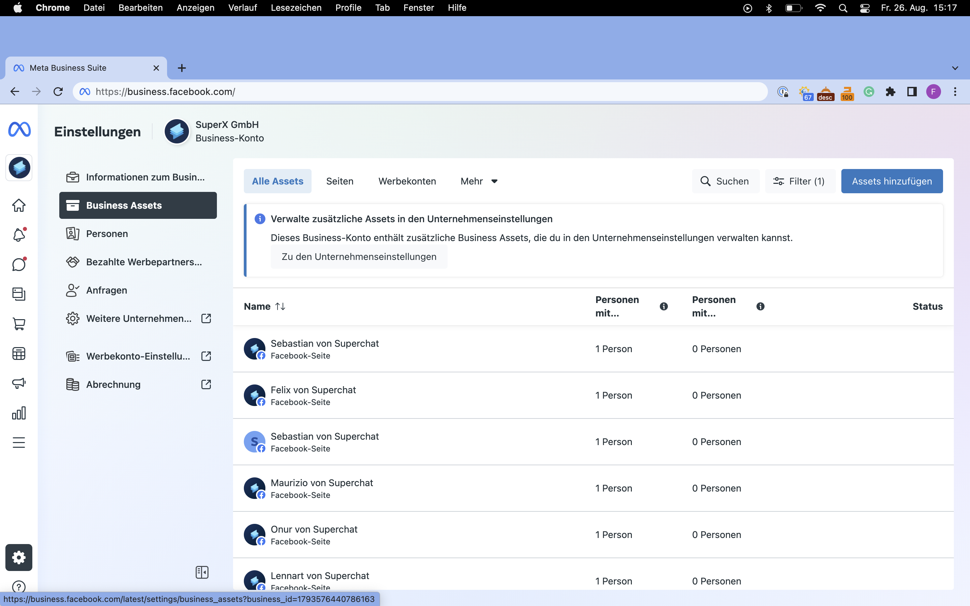
Task: Open external link icon beside Werbekonto-Einstellungen
Action: pyautogui.click(x=206, y=356)
